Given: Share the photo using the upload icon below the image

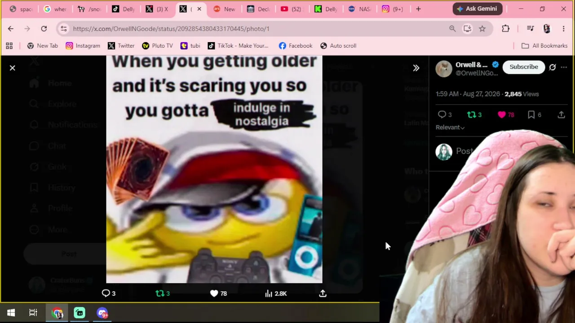Looking at the screenshot, I should tap(323, 293).
